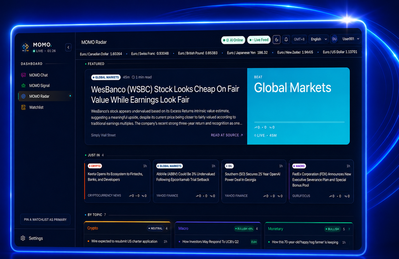Toggle dark mode with the moon icon
The image size is (399, 259).
(x=277, y=40)
